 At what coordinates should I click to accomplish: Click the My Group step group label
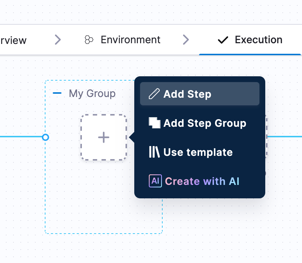pyautogui.click(x=92, y=93)
